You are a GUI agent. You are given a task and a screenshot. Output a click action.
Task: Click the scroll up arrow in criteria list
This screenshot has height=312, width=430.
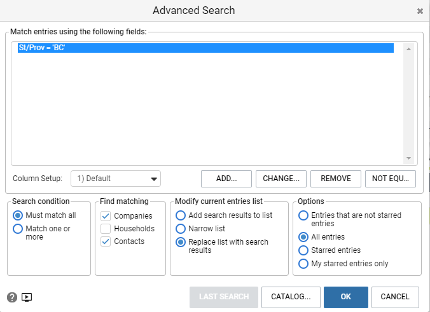[x=408, y=49]
